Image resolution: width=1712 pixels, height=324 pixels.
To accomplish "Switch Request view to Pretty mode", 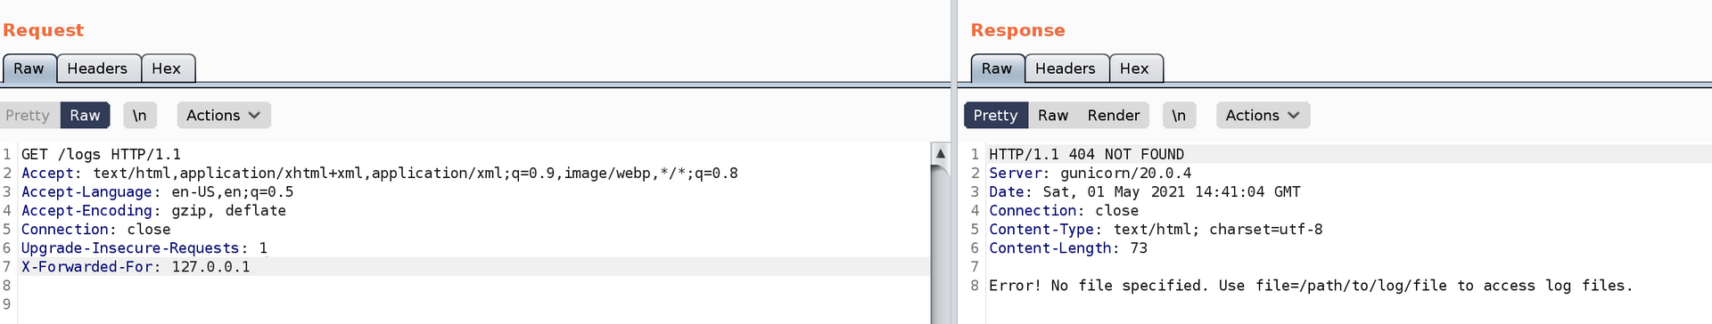I will (x=28, y=116).
